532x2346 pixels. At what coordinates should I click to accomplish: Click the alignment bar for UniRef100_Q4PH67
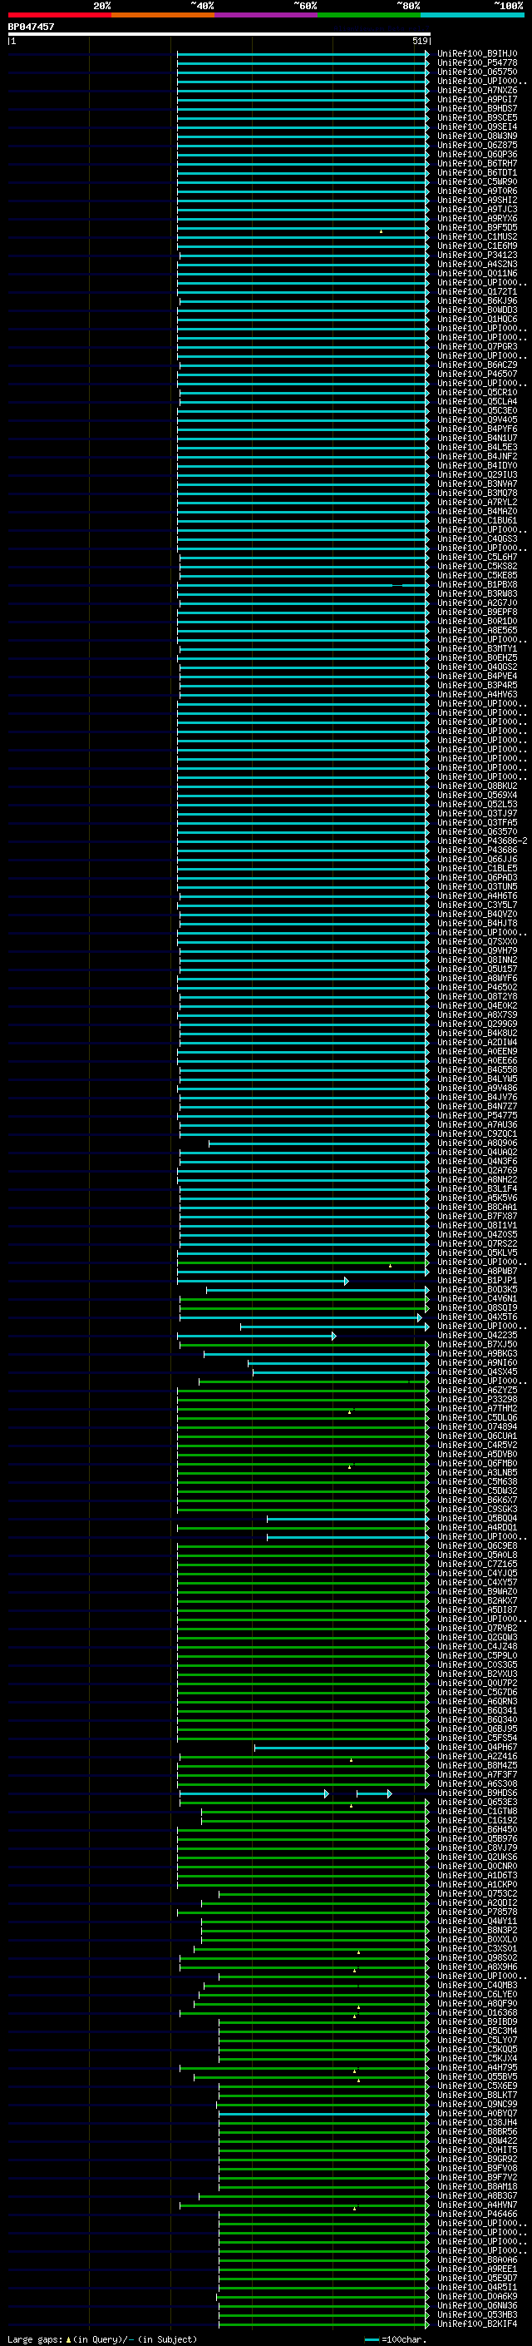click(x=342, y=1747)
